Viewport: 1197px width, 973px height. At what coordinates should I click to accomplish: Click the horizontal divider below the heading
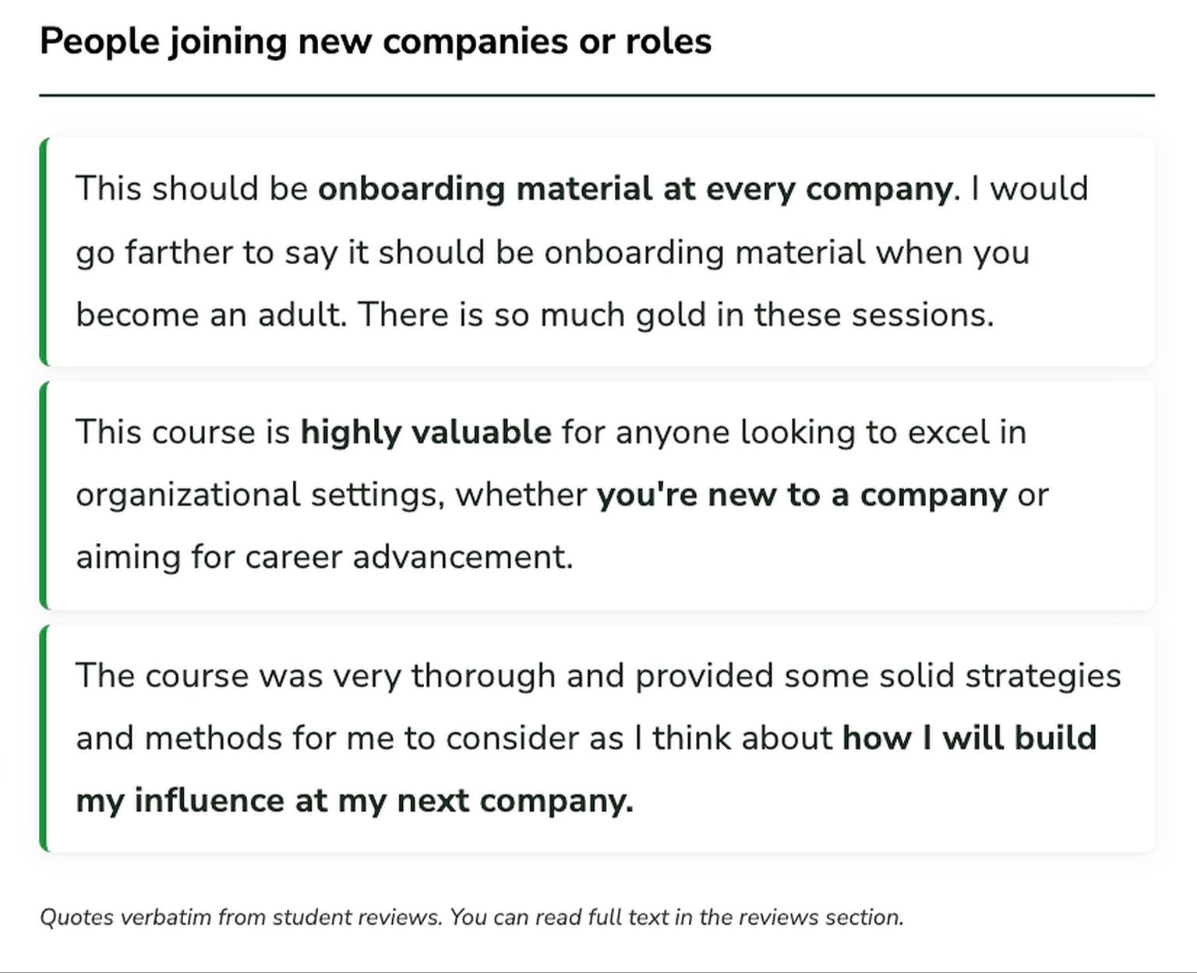tap(597, 96)
